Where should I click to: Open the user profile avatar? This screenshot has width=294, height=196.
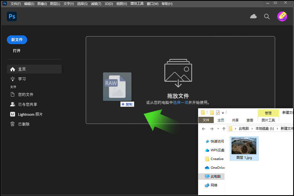(282, 16)
